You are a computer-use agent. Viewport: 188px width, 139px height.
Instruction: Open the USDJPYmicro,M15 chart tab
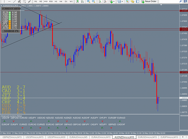tap(35, 137)
